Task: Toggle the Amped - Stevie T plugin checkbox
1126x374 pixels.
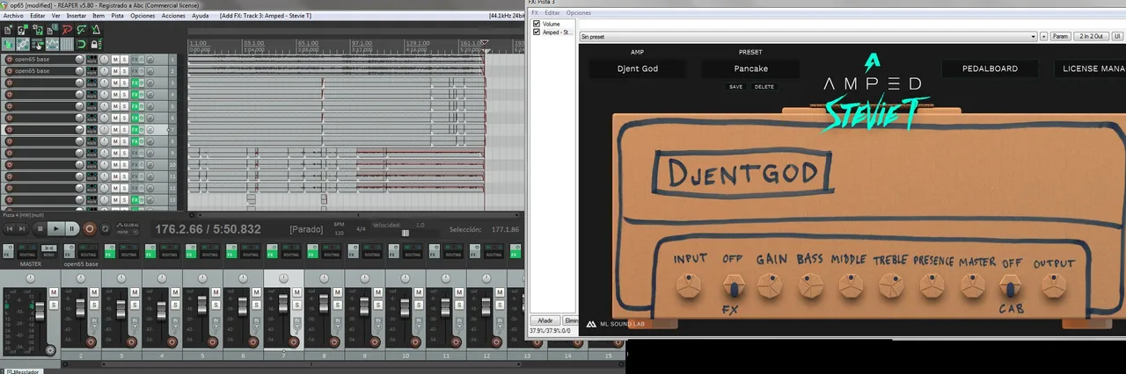Action: [537, 32]
